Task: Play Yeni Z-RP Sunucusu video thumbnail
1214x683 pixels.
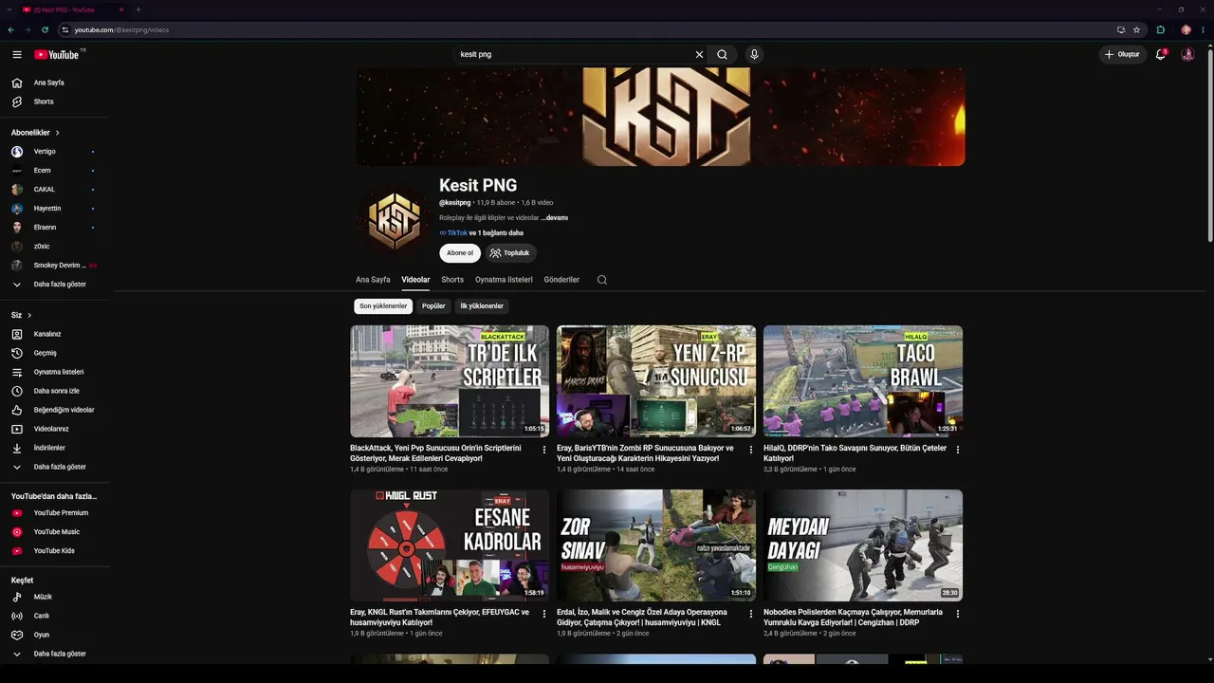Action: pyautogui.click(x=656, y=381)
